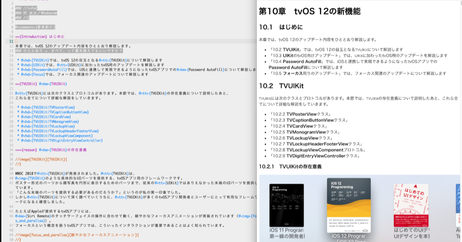462x242 pixels.
Task: Click editor comment line 所 友太／@tokorom
Action: coord(35,13)
